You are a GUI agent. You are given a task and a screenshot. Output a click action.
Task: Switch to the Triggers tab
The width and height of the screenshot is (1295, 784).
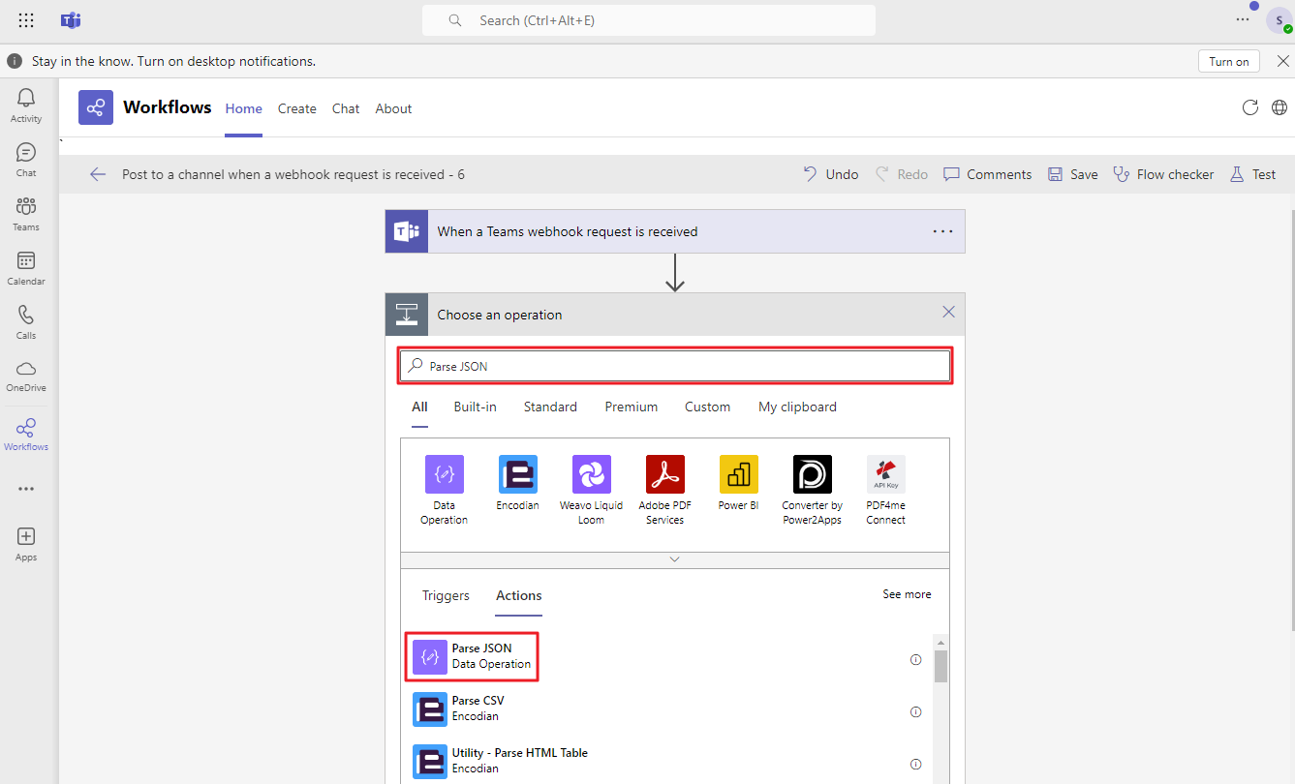point(446,596)
